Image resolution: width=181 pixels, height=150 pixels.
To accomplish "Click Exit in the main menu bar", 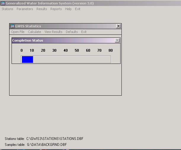I will click(78, 9).
